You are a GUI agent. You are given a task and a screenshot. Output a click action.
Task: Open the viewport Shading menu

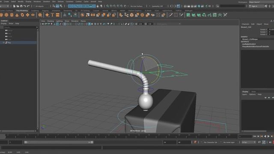(x=51, y=21)
